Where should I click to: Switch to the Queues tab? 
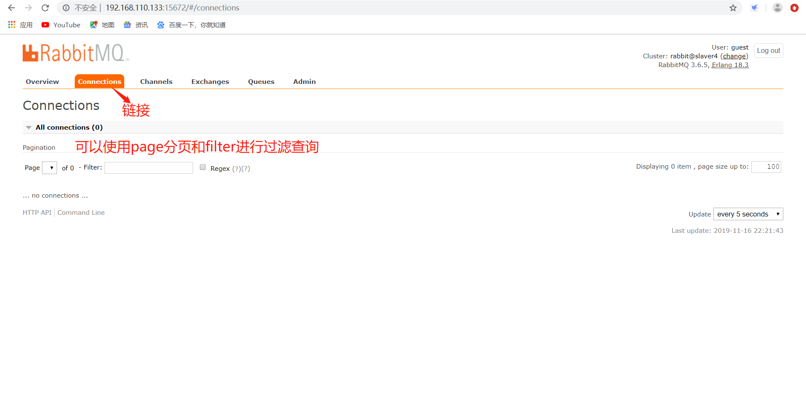click(x=261, y=81)
